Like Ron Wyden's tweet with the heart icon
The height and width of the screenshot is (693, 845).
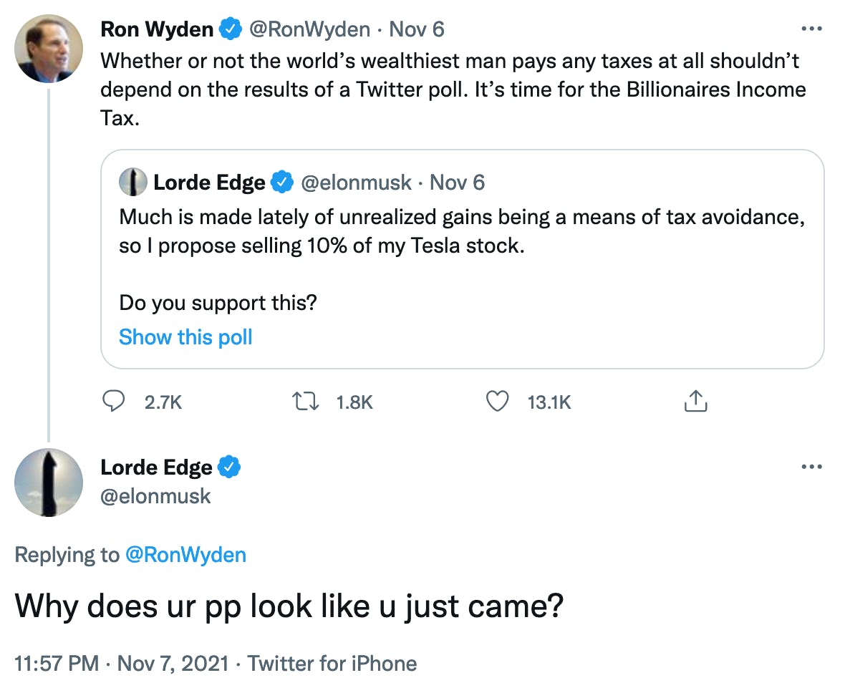(497, 402)
